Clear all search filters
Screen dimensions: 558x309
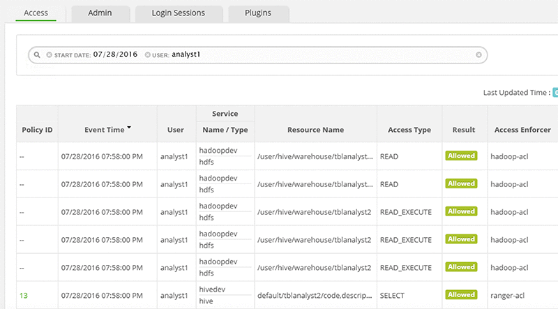coord(478,55)
